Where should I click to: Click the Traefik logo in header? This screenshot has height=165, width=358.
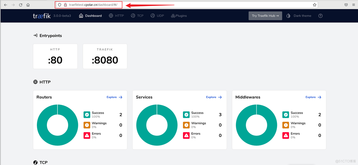[42, 16]
